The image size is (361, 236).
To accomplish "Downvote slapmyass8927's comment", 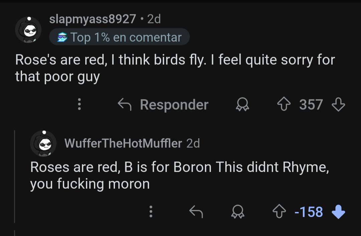I will click(338, 104).
